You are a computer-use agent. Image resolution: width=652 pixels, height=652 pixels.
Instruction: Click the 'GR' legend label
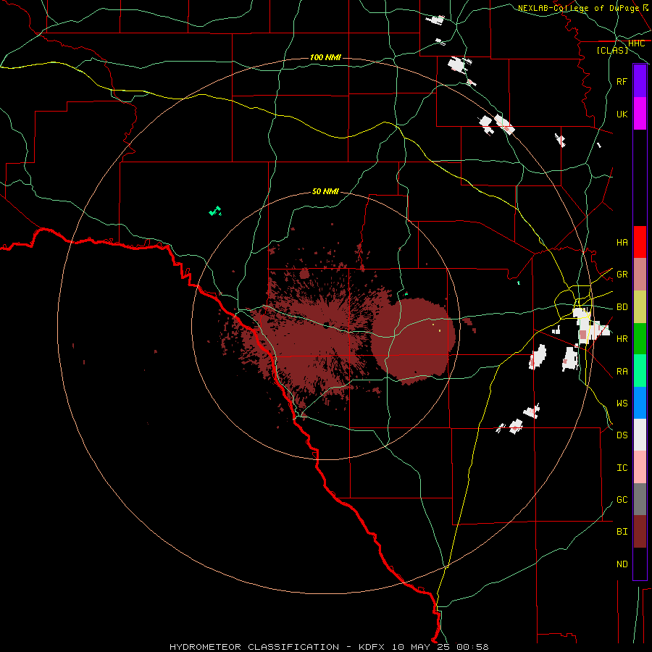622,275
